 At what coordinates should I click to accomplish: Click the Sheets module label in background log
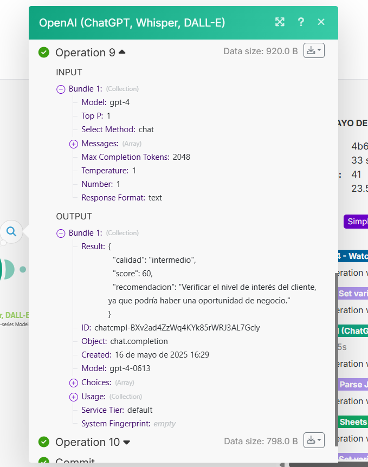click(353, 422)
